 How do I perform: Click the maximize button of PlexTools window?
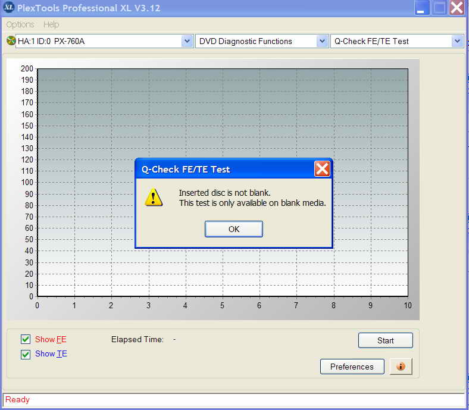(x=439, y=8)
